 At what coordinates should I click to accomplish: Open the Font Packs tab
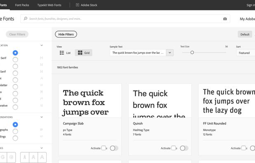point(22,5)
